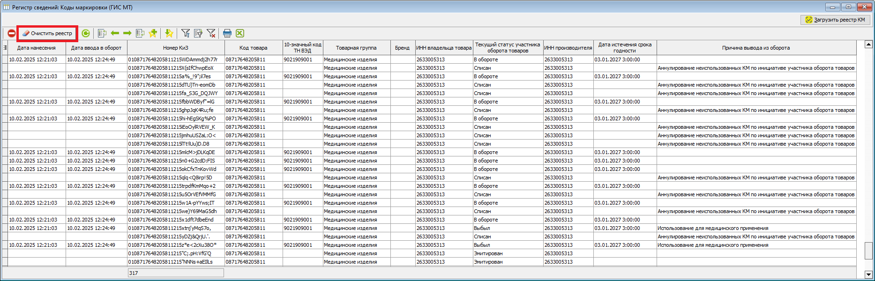Click the scrollbar down arrow at bottom
Viewport: 875px width, 281px height.
pos(868,274)
